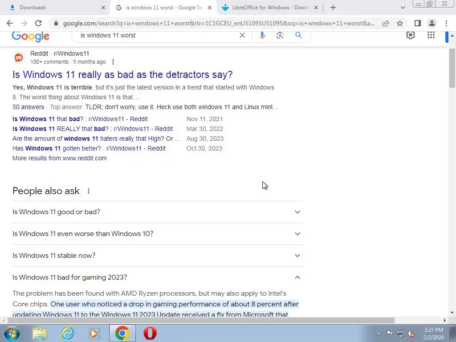Image resolution: width=456 pixels, height=342 pixels.
Task: Click the 'Oct 30, 2023' date text
Action: pyautogui.click(x=204, y=149)
